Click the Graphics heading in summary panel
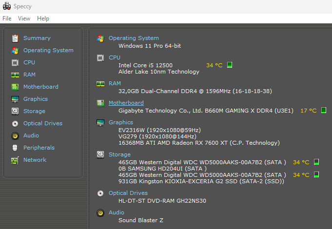The width and height of the screenshot is (332, 229). [x=121, y=122]
